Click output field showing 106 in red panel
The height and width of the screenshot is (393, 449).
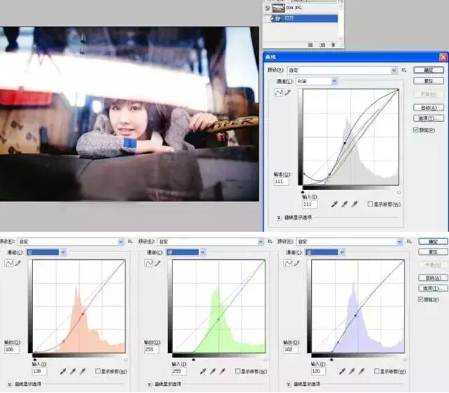12,349
